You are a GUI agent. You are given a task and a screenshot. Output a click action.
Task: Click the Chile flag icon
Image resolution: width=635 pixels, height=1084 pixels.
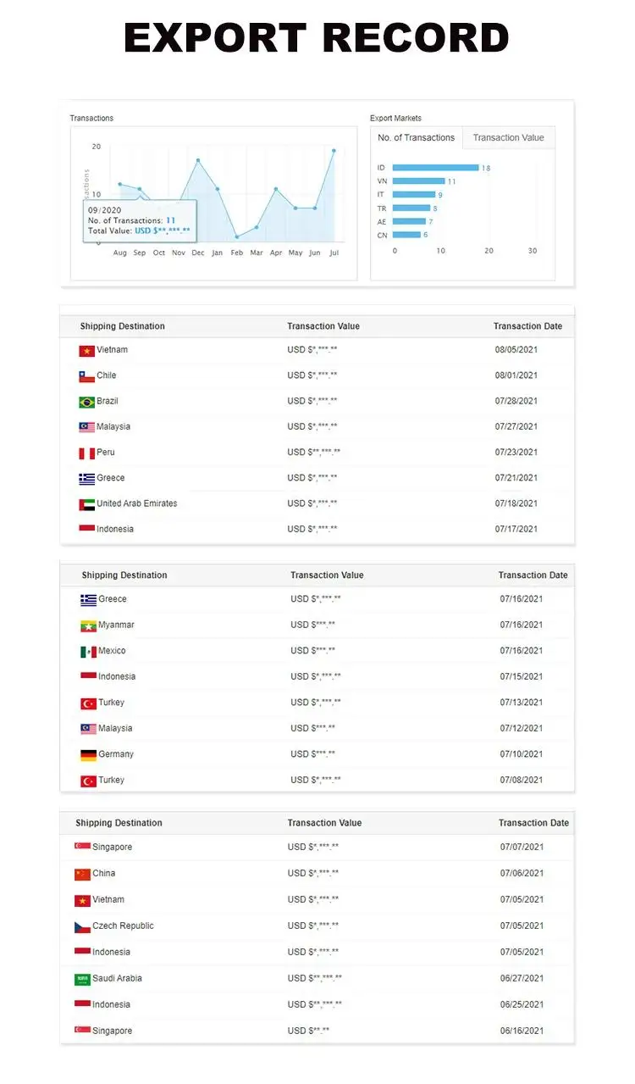click(x=86, y=376)
